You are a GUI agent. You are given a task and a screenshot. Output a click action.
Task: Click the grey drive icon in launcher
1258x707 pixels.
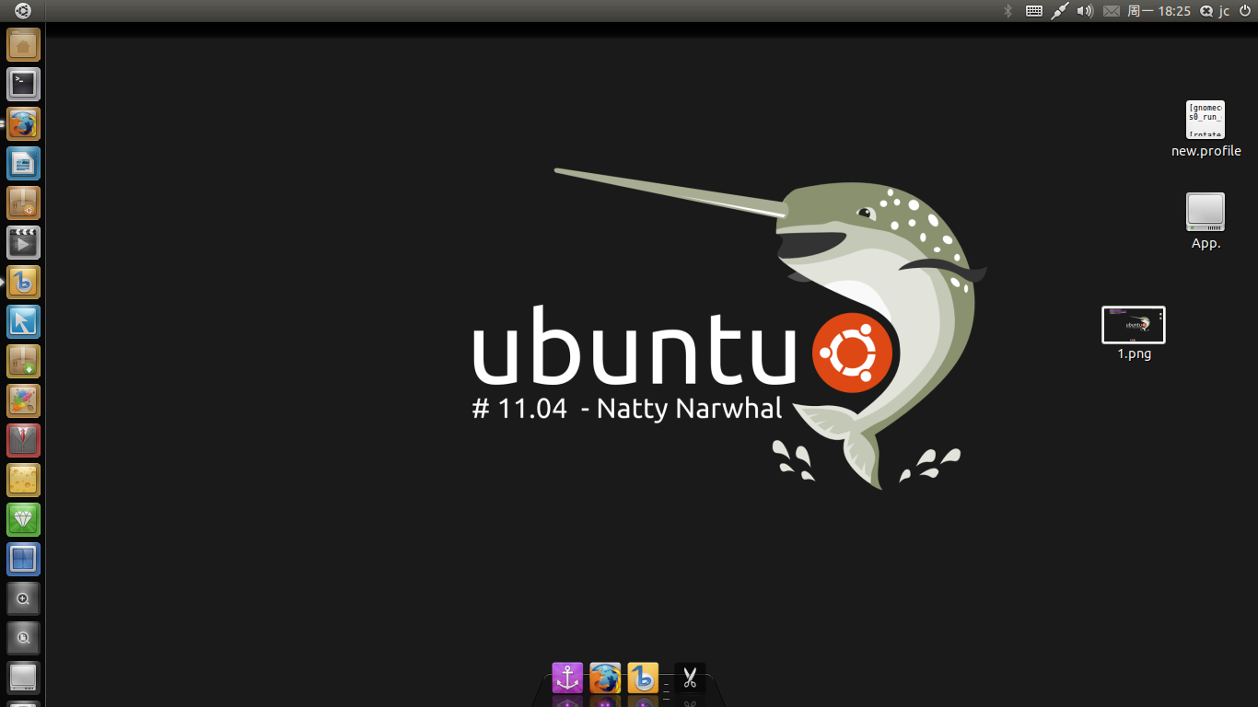23,678
